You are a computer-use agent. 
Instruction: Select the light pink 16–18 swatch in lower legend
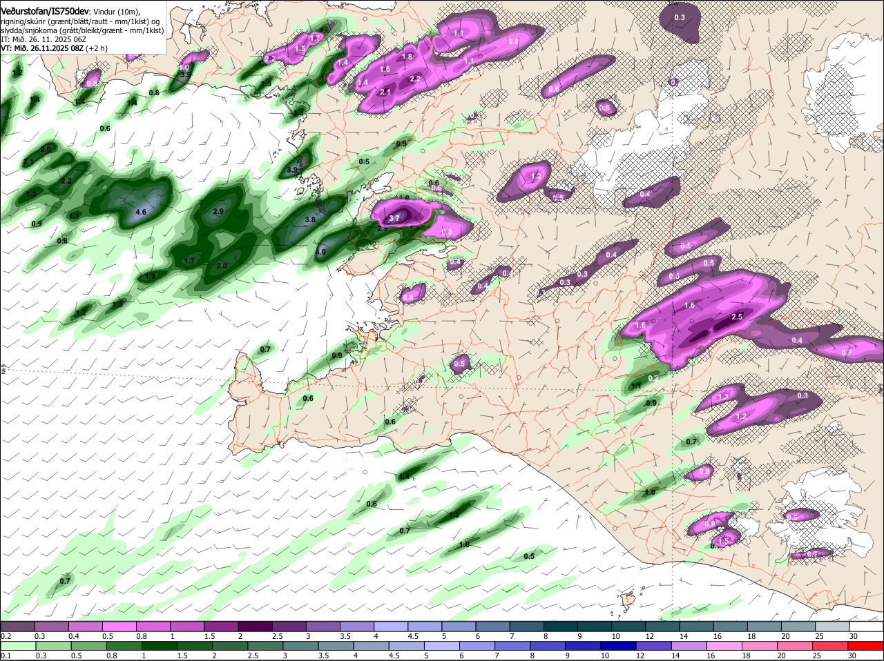point(725,645)
